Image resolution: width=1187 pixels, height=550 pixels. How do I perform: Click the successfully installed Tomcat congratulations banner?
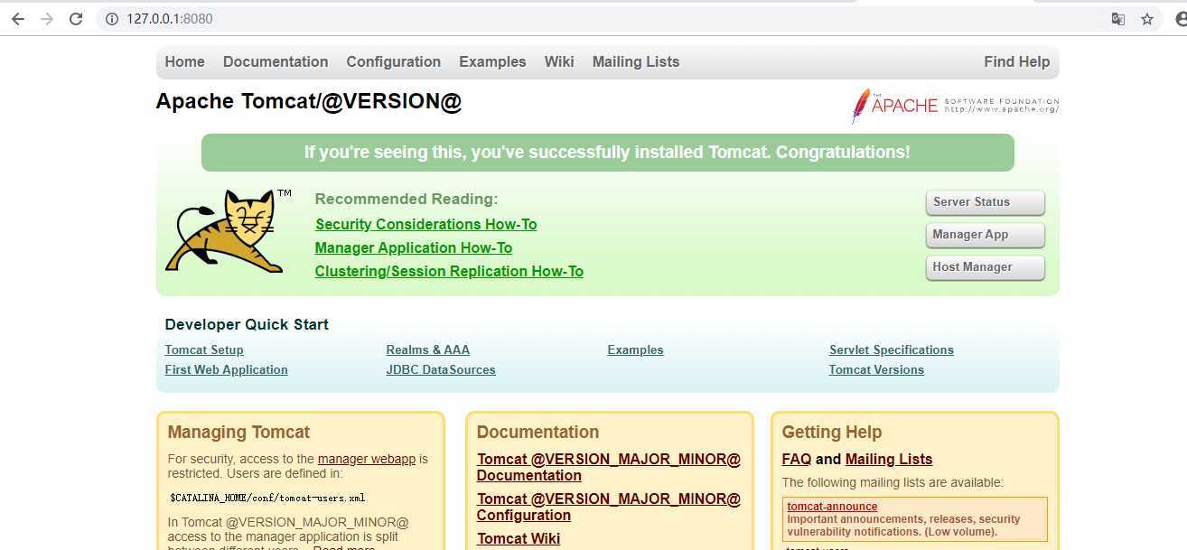(608, 153)
